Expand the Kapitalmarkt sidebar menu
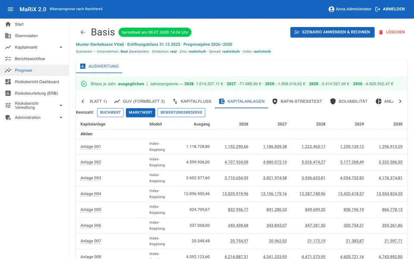Screen dimensions: 414x259 click(x=61, y=47)
